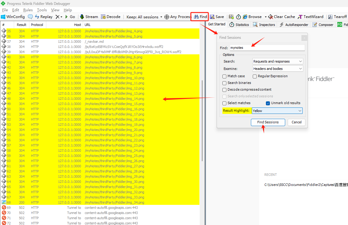The width and height of the screenshot is (348, 225).
Task: Enable the Match case checkbox
Action: 224,76
